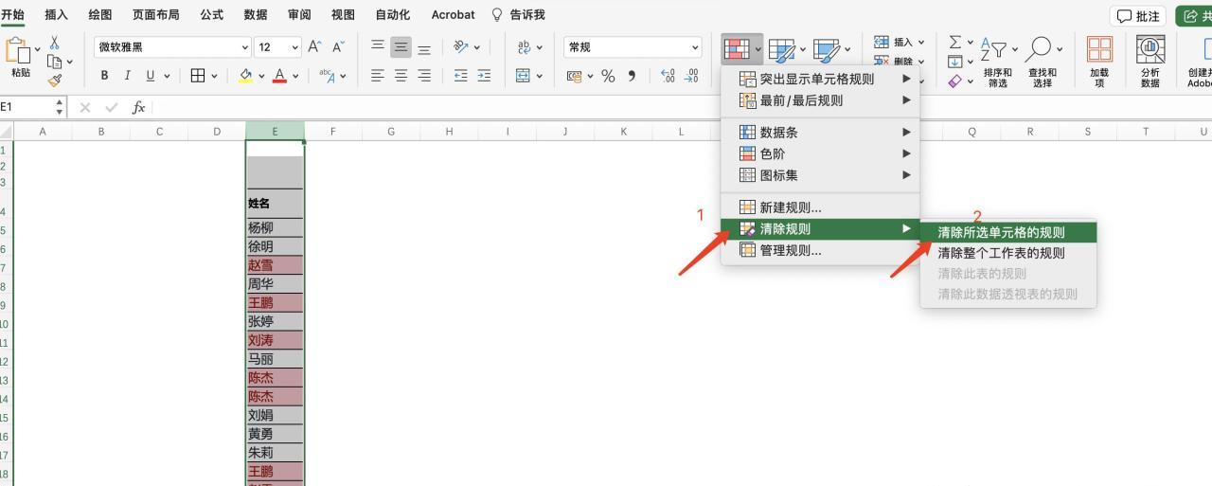Expand the 最前/最后规则 submenu

coord(820,100)
